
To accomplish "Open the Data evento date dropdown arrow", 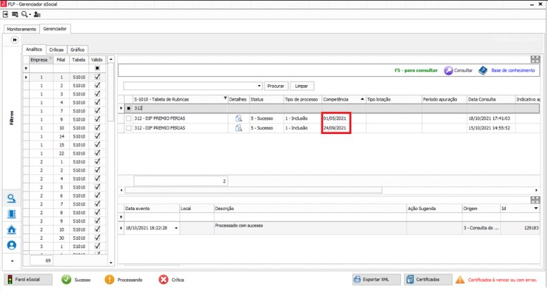I will [x=176, y=228].
